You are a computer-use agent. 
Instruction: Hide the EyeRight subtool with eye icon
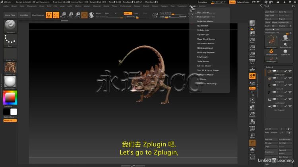(290, 92)
